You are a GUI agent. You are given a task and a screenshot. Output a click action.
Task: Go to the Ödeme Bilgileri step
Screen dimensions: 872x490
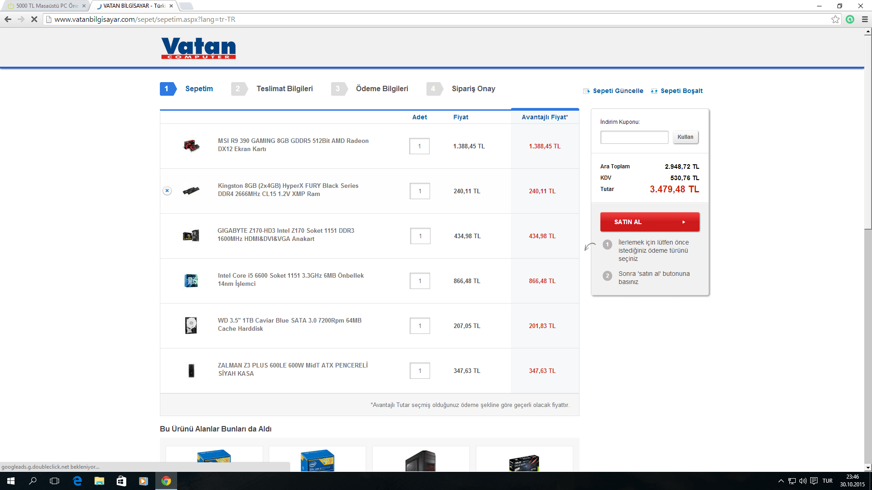tap(381, 88)
